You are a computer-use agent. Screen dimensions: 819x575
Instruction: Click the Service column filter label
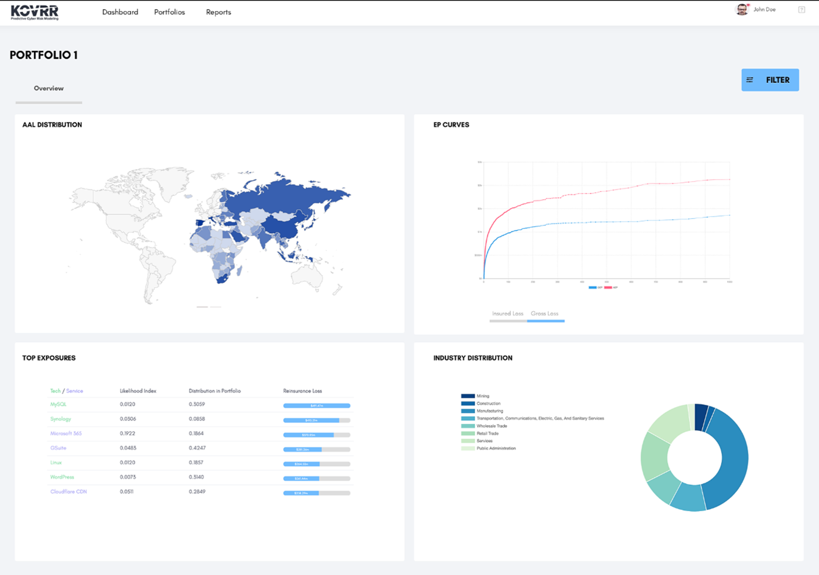(75, 391)
